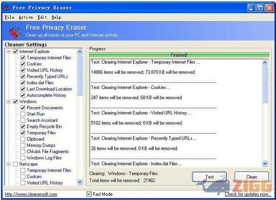Click the progress log scrollbar thumb
Screen dimensions: 276x200
265,85
